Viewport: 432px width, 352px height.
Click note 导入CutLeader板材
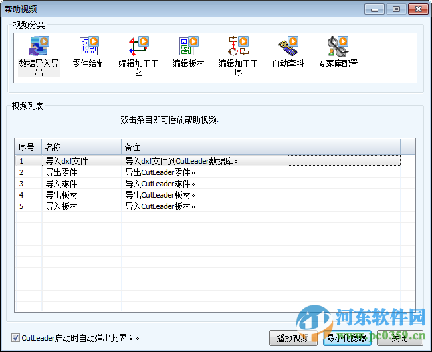(x=160, y=206)
